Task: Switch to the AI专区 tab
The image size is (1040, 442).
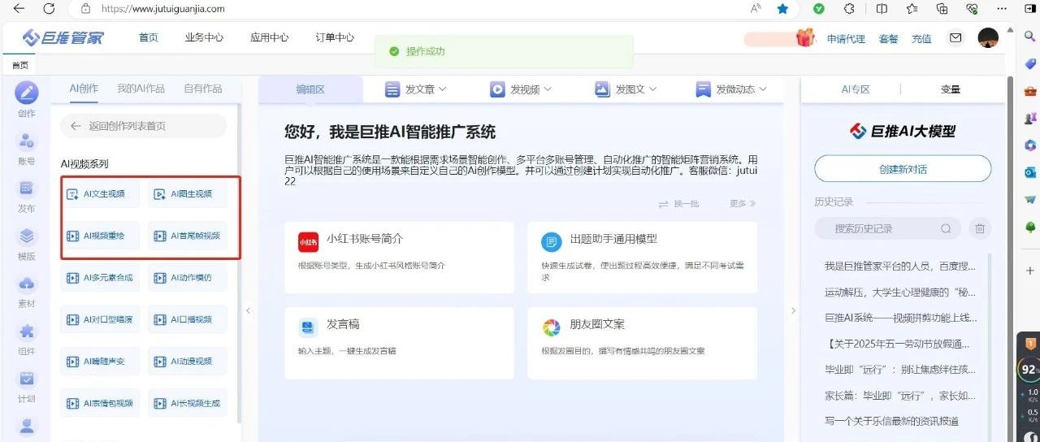Action: point(856,89)
